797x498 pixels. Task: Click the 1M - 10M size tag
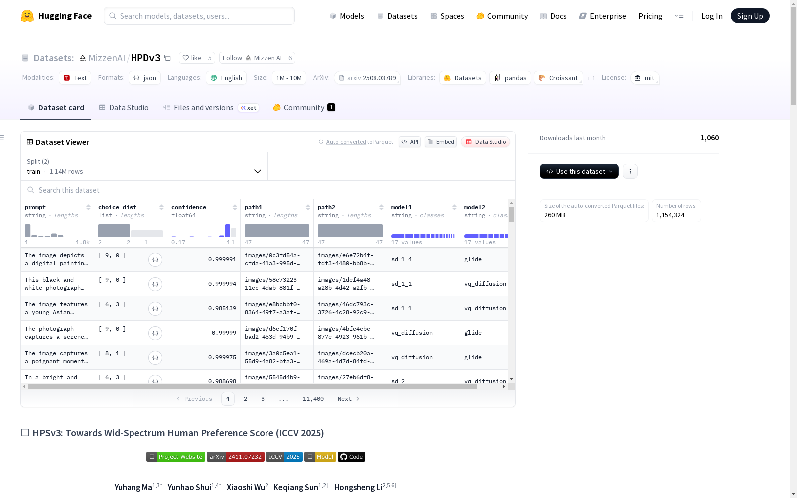tap(289, 78)
